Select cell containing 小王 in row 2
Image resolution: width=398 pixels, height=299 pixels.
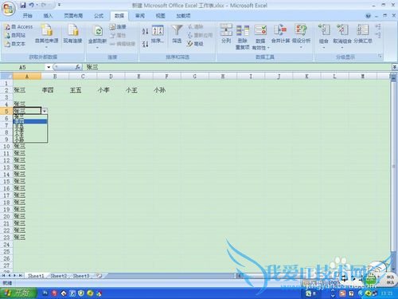coord(139,90)
